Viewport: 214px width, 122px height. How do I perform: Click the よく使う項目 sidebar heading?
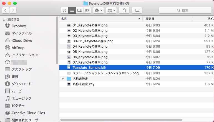(x=11, y=19)
